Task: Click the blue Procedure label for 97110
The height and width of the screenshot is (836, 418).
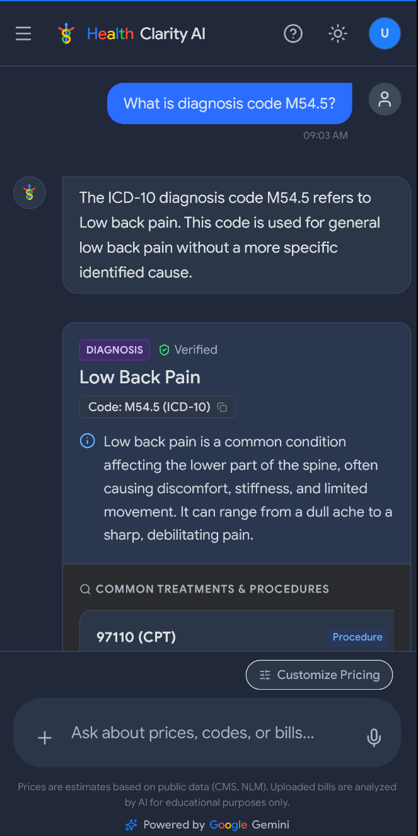Action: tap(357, 637)
